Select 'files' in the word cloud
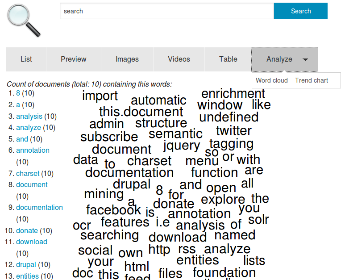Image resolution: width=345 pixels, height=280 pixels. point(170,273)
